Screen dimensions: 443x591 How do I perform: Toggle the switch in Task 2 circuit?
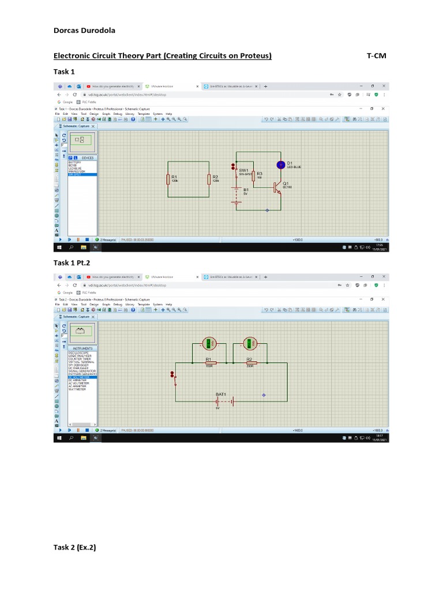174,379
